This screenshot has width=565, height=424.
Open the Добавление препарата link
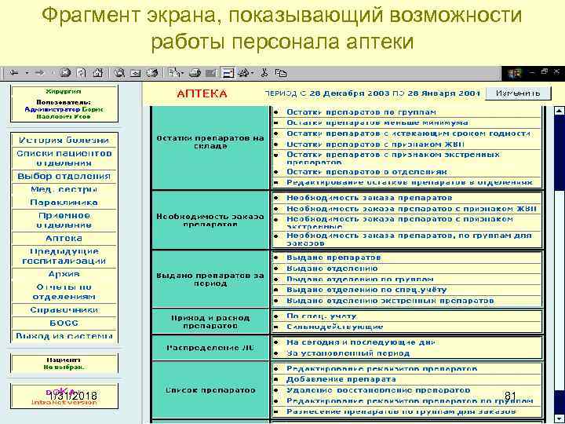click(341, 379)
